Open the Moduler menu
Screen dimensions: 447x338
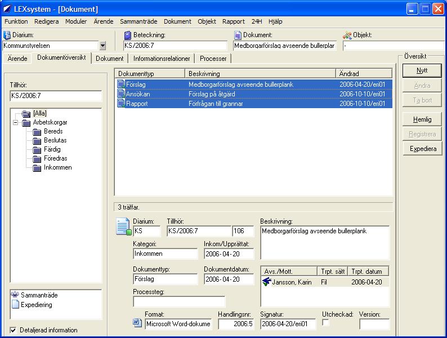(x=76, y=21)
